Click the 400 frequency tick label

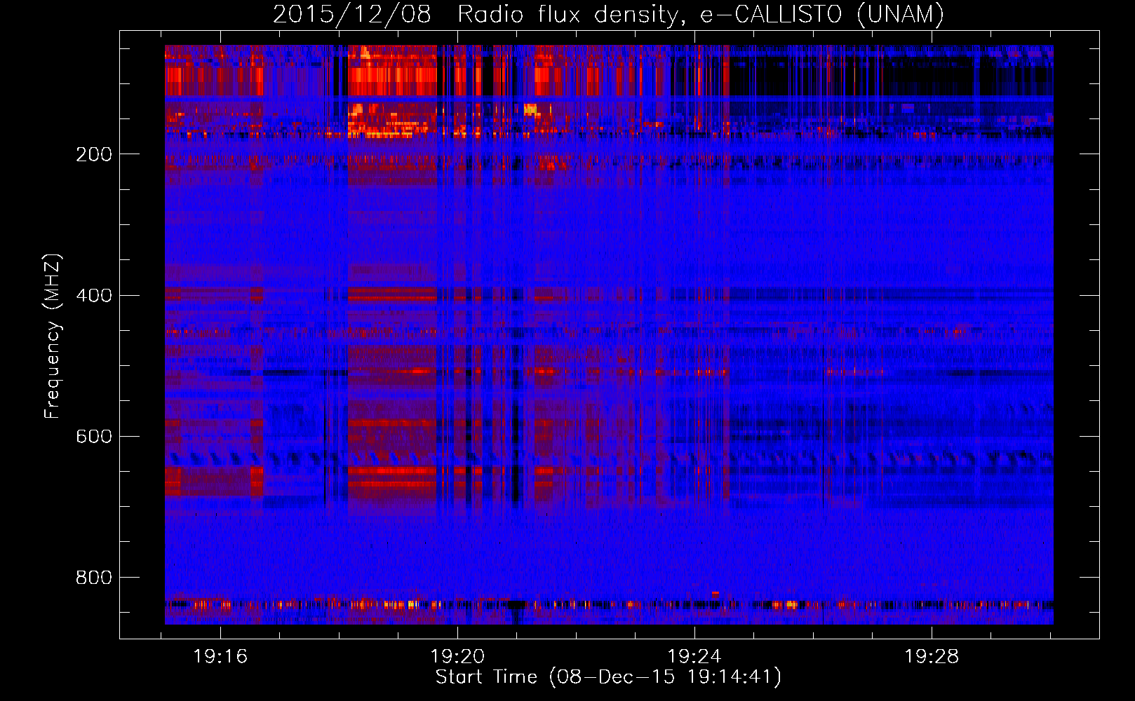93,295
